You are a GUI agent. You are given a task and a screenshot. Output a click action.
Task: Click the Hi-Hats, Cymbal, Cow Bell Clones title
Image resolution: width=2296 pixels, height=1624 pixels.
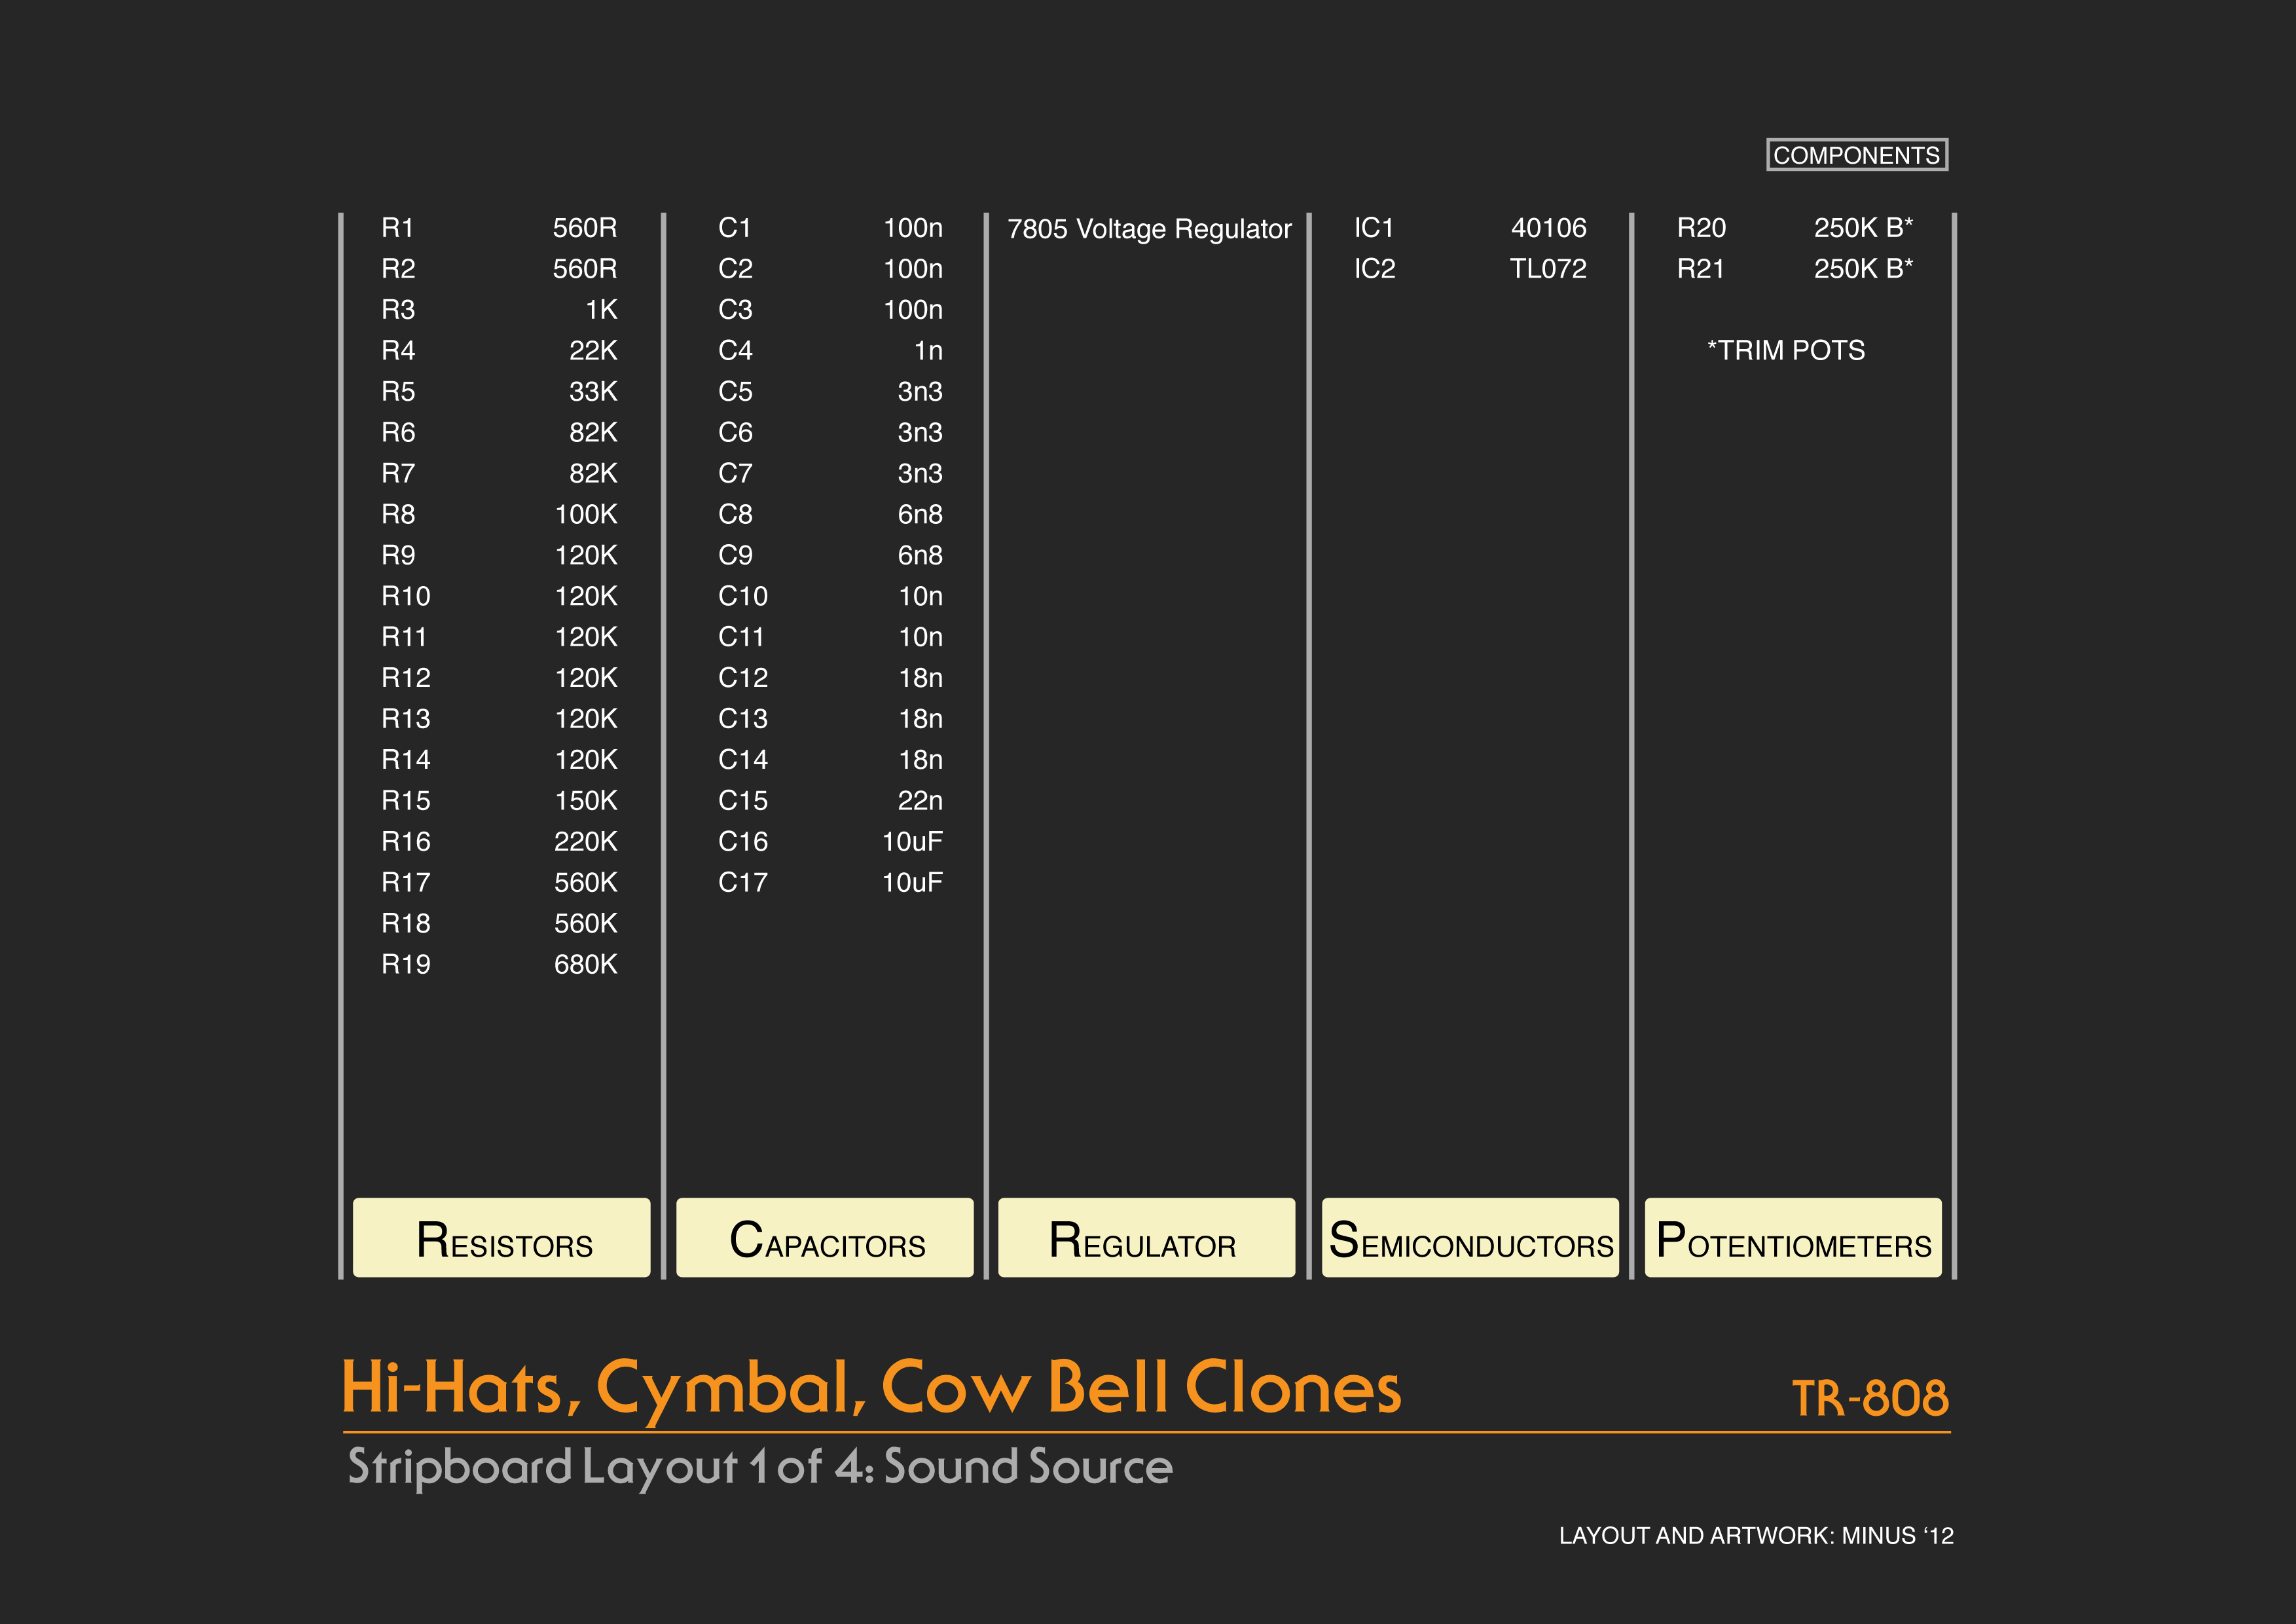tap(871, 1389)
